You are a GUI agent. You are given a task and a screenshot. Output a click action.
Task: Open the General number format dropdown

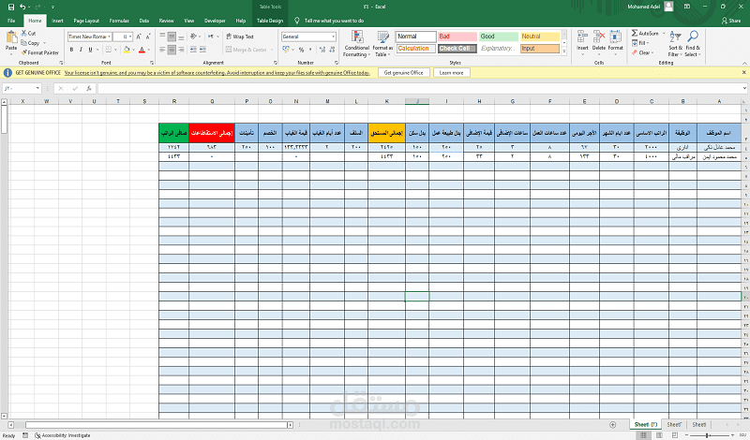(x=334, y=37)
